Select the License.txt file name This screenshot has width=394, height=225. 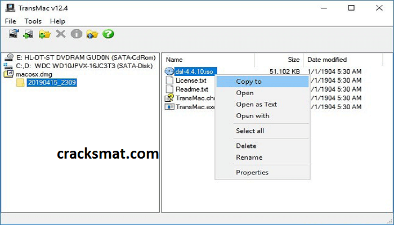pyautogui.click(x=191, y=80)
